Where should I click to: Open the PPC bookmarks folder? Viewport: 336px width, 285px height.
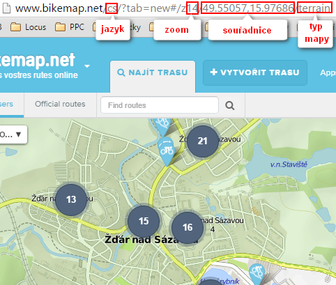pyautogui.click(x=70, y=27)
